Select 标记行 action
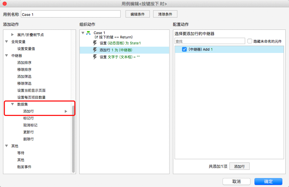 pyautogui.click(x=28, y=118)
